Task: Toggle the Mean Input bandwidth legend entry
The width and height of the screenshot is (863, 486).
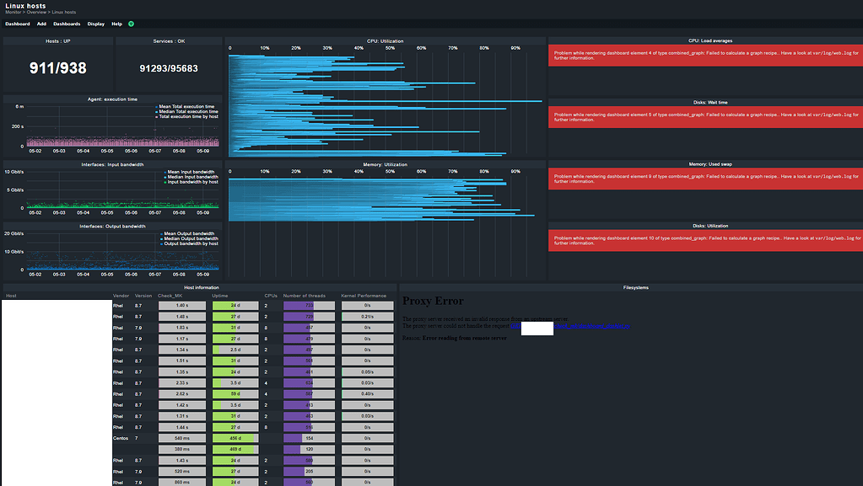Action: 165,172
